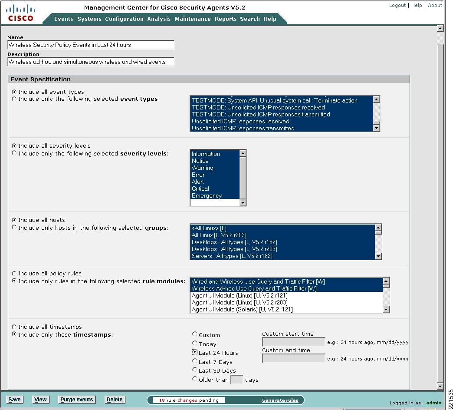Select Include all policy rules radio
The image size is (453, 410).
pyautogui.click(x=14, y=273)
